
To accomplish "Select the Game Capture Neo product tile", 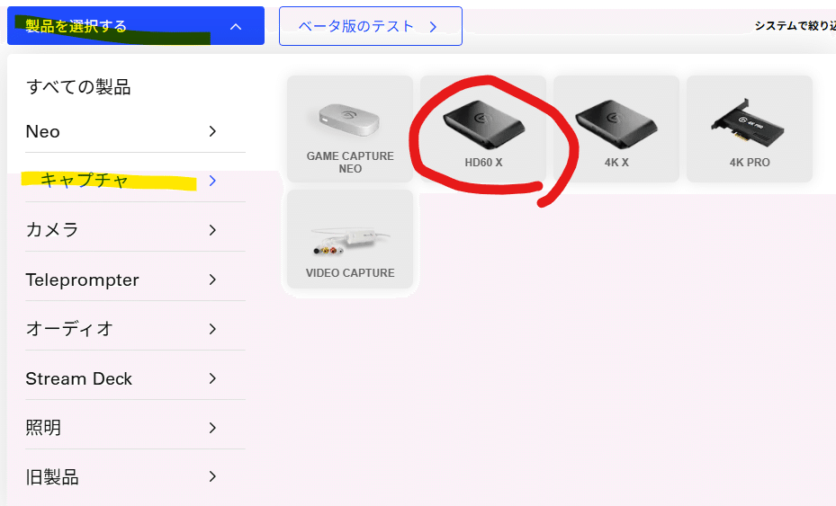I will 350,129.
